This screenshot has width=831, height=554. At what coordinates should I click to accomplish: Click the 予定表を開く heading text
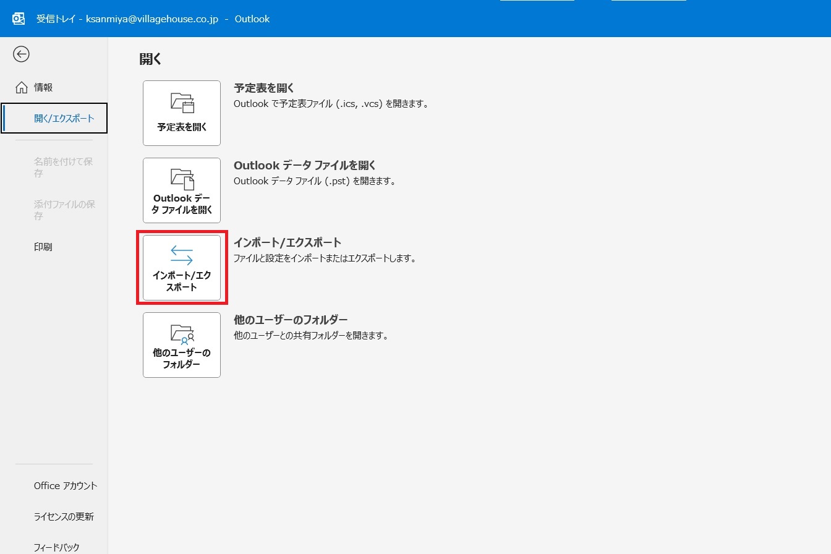click(x=264, y=88)
